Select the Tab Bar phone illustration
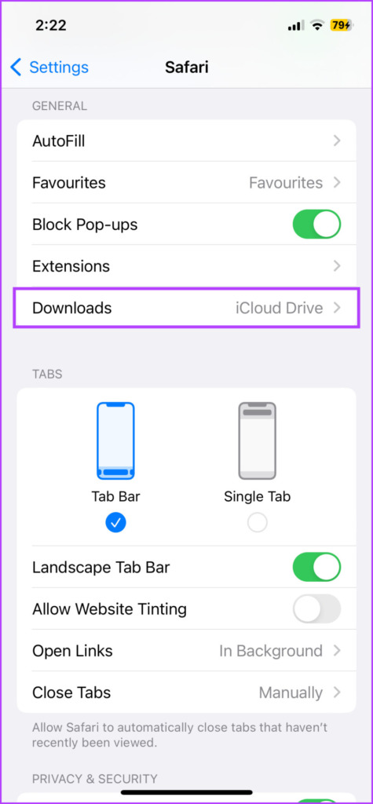Screen dimensions: 373x804 [115, 440]
